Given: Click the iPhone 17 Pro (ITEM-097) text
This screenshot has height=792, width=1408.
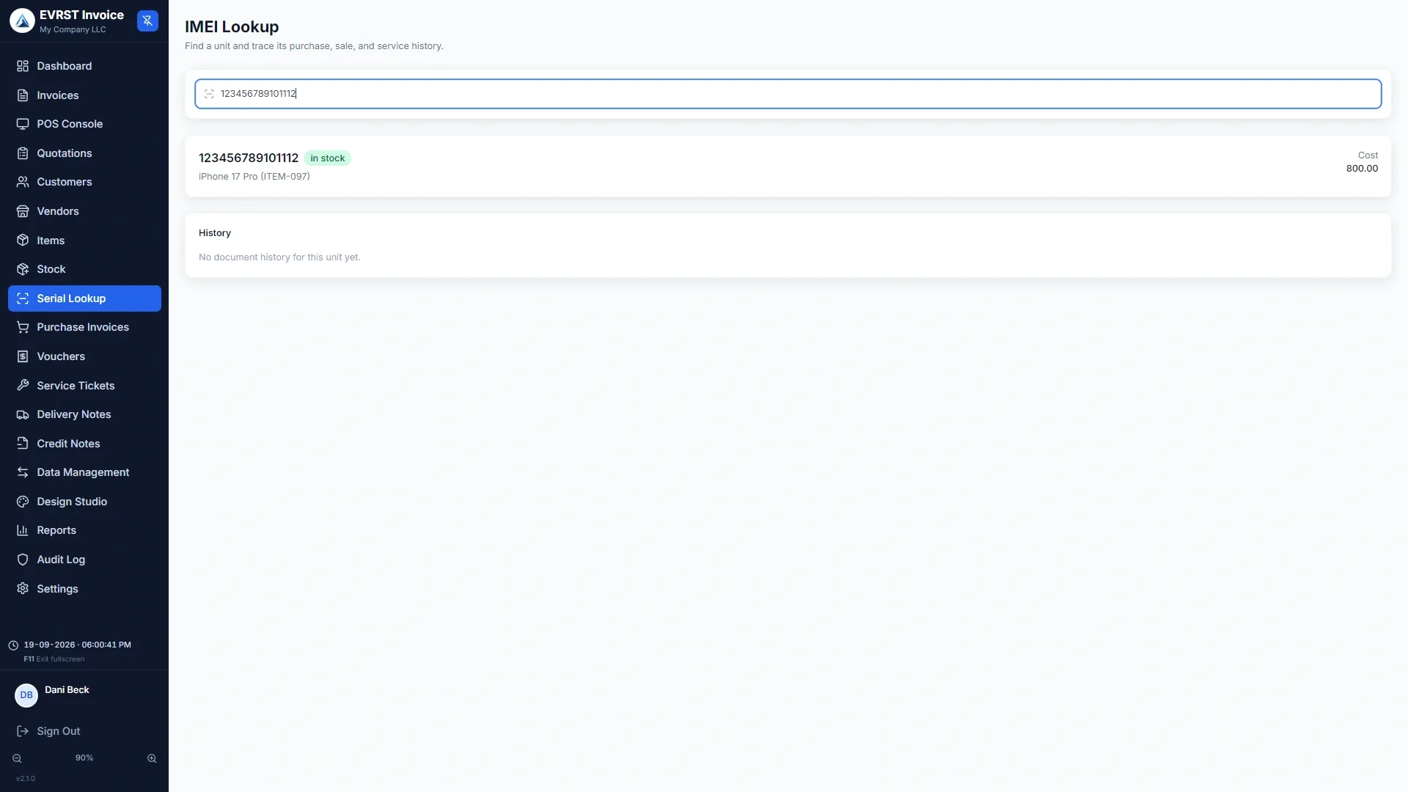Looking at the screenshot, I should click(x=254, y=177).
